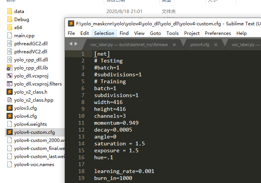Open the File menu
The image size is (261, 183).
pyautogui.click(x=71, y=33)
